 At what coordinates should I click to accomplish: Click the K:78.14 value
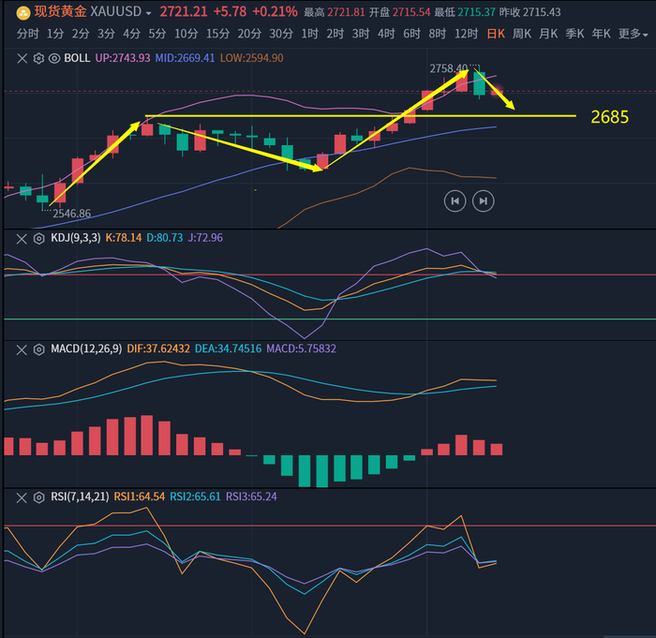124,238
